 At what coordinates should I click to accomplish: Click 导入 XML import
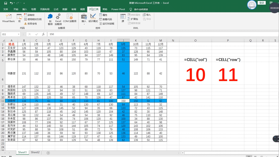click(x=147, y=15)
